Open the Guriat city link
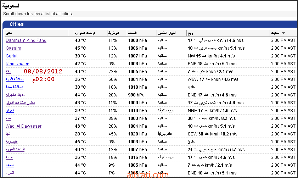This screenshot has height=178, width=298. (11, 56)
